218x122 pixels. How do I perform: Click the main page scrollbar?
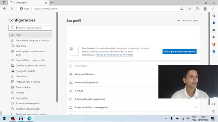(x=209, y=59)
